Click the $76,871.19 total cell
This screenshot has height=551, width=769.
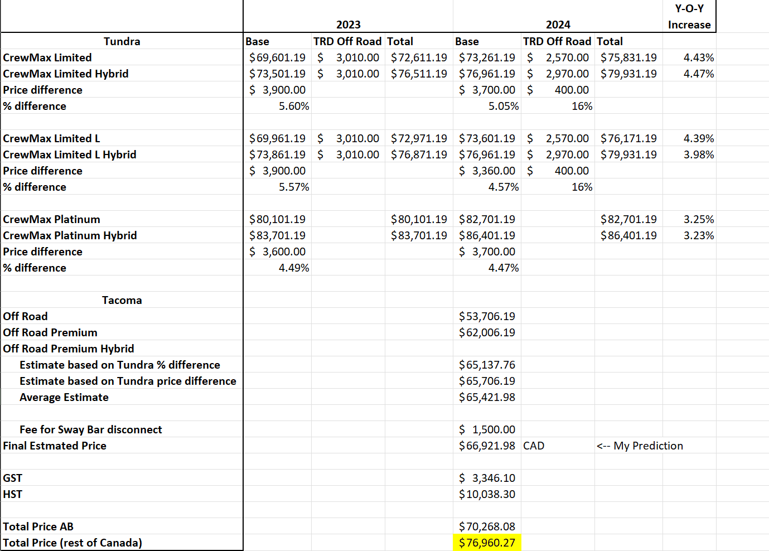419,154
